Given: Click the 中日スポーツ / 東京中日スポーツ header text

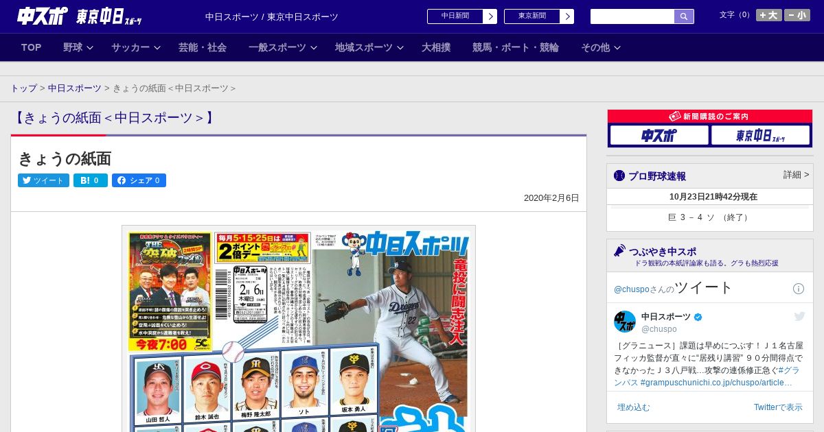Looking at the screenshot, I should [x=272, y=16].
